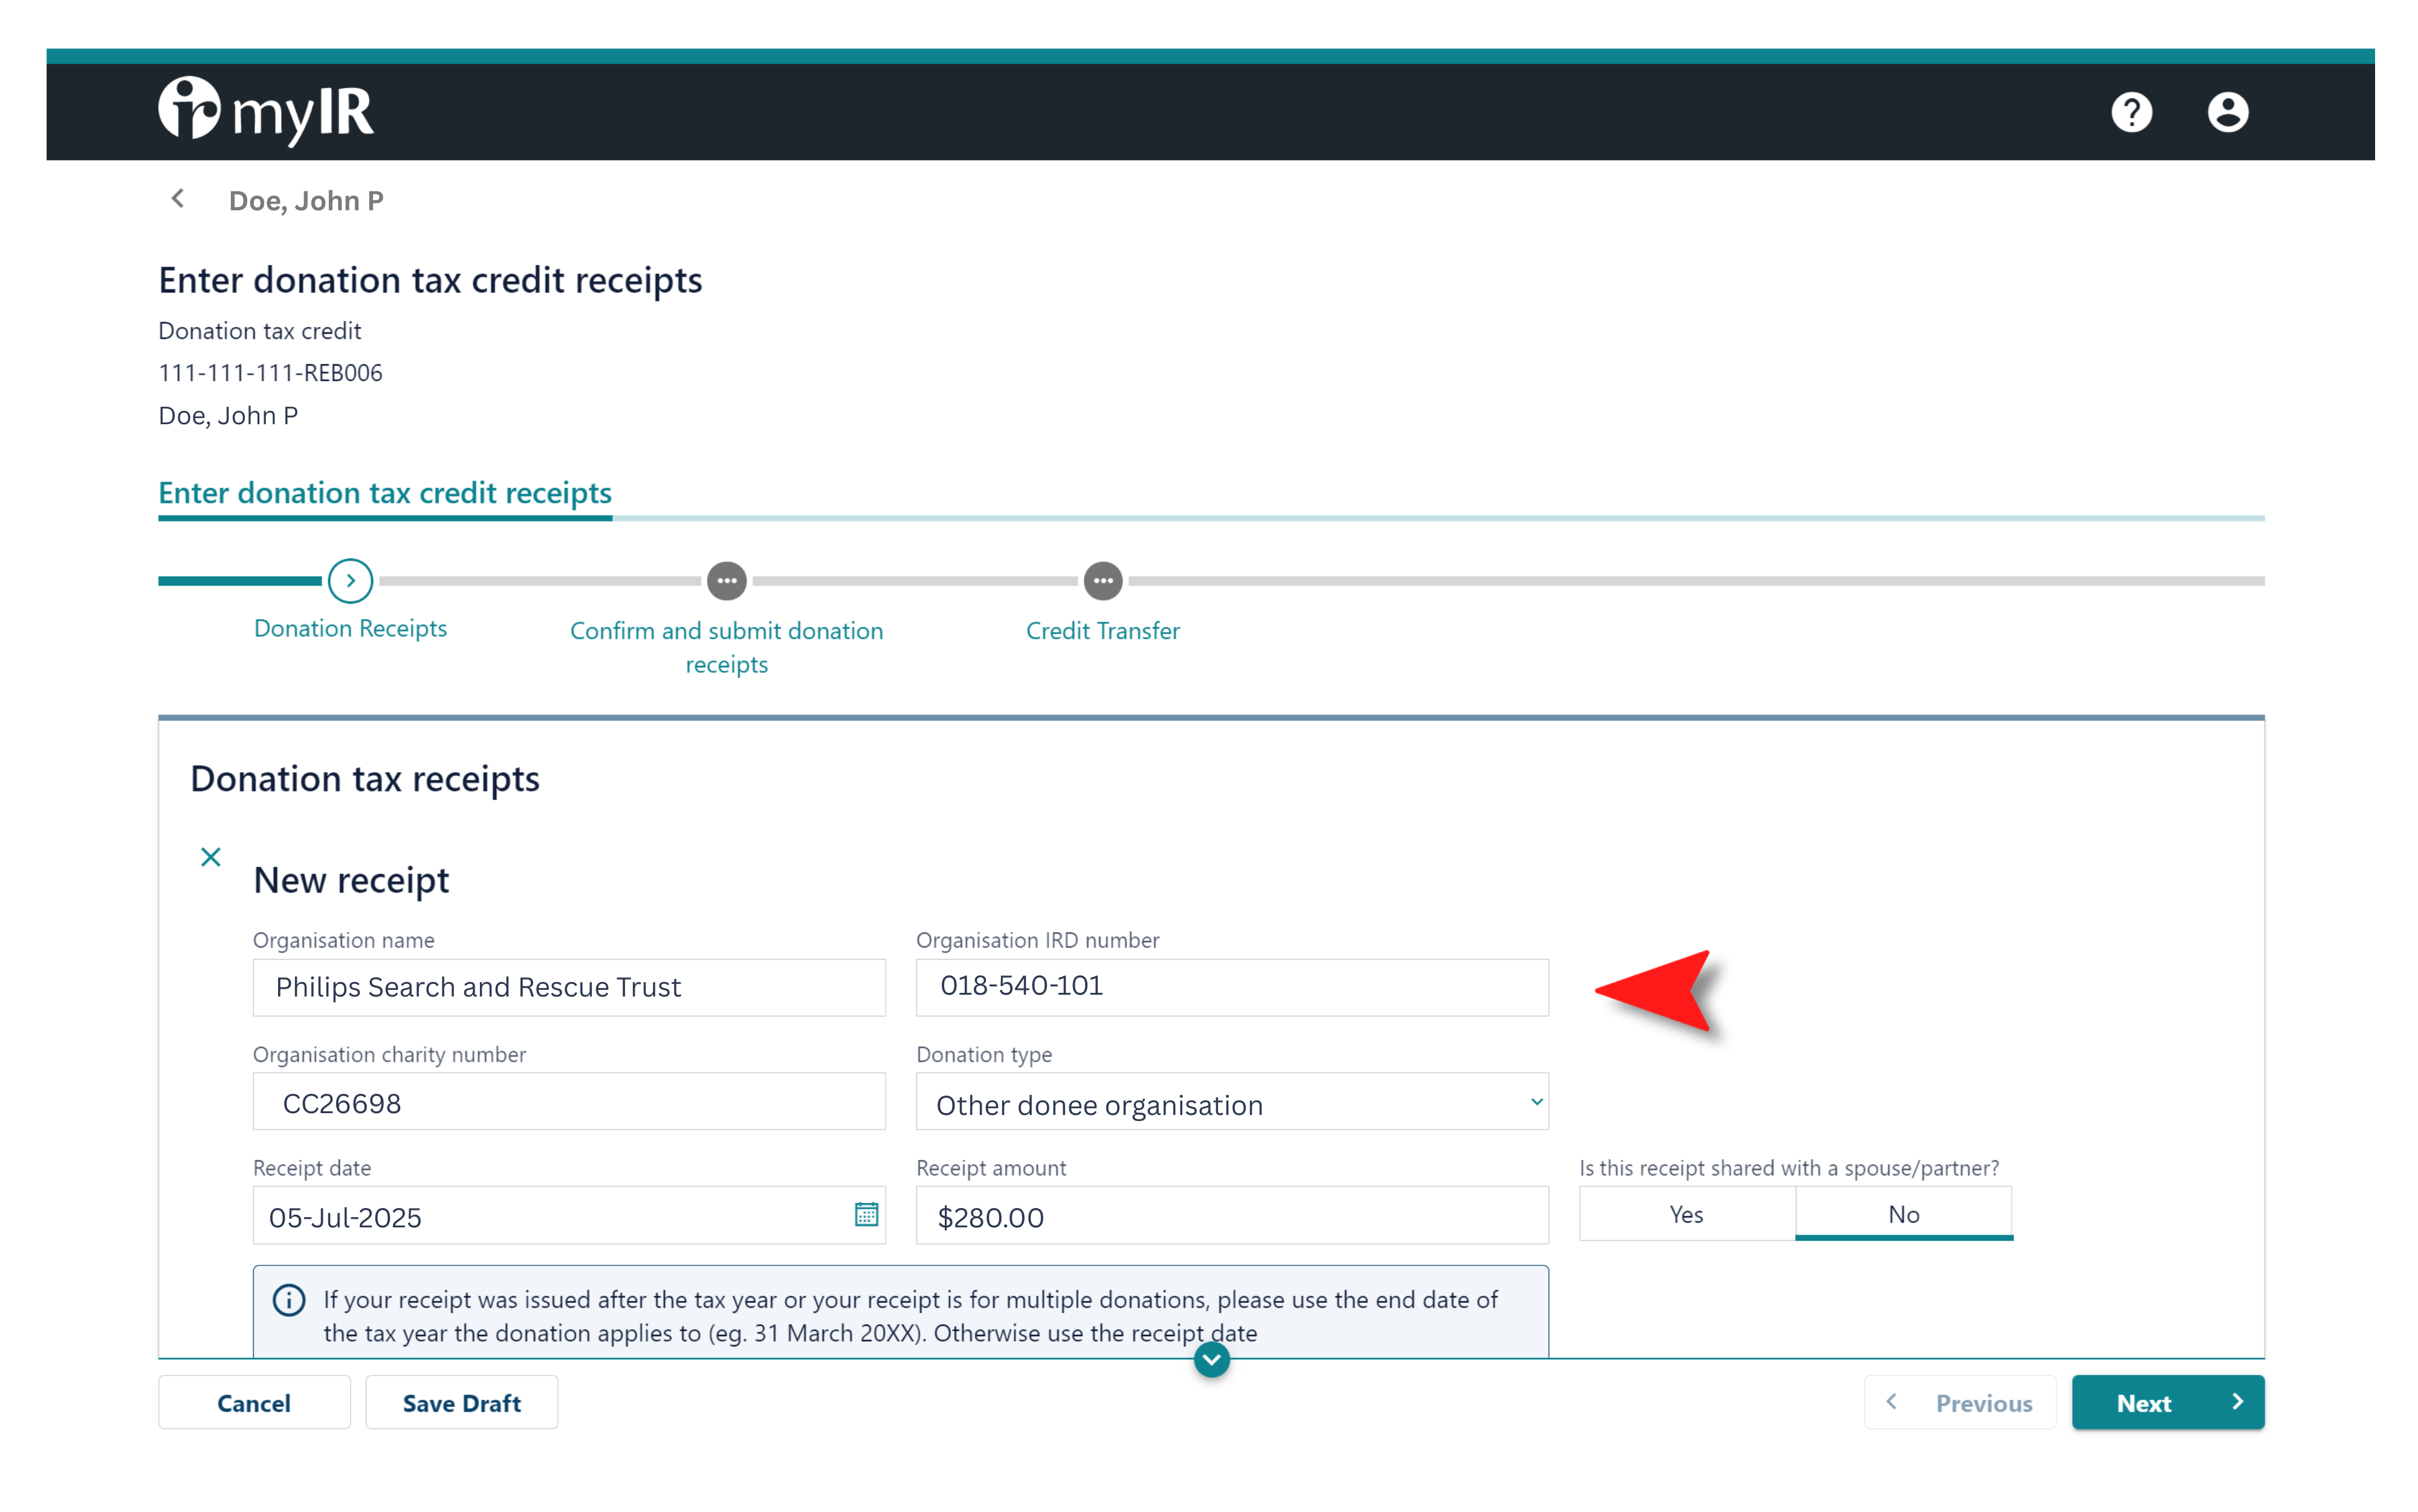2418x1512 pixels.
Task: Remove the new receipt with the X icon
Action: (x=210, y=857)
